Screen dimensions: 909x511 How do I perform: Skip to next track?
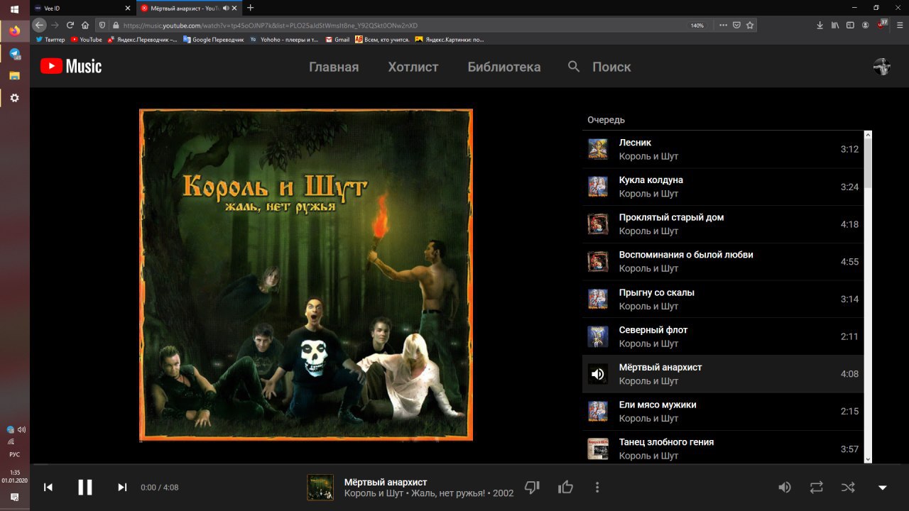coord(122,487)
